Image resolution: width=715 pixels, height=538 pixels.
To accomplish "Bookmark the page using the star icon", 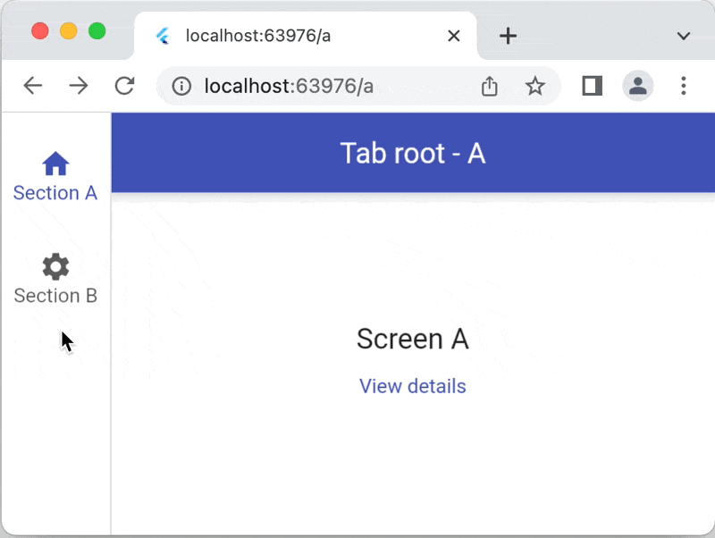I will coord(534,85).
